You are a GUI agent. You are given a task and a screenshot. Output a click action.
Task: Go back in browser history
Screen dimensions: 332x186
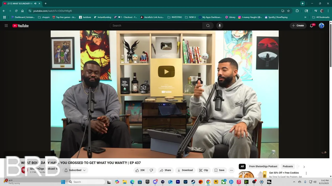point(4,11)
